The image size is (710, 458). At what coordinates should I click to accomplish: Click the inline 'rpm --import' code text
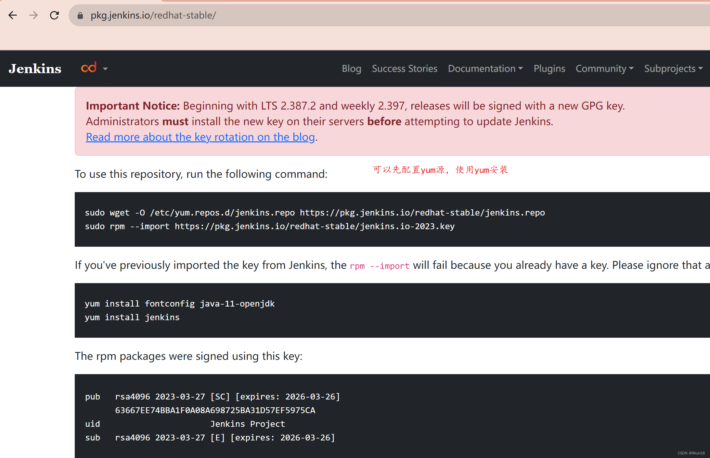380,266
